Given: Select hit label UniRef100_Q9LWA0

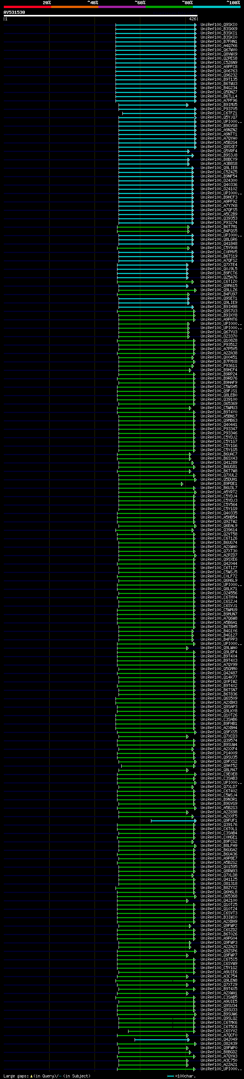Looking at the screenshot, I should click(218, 648).
